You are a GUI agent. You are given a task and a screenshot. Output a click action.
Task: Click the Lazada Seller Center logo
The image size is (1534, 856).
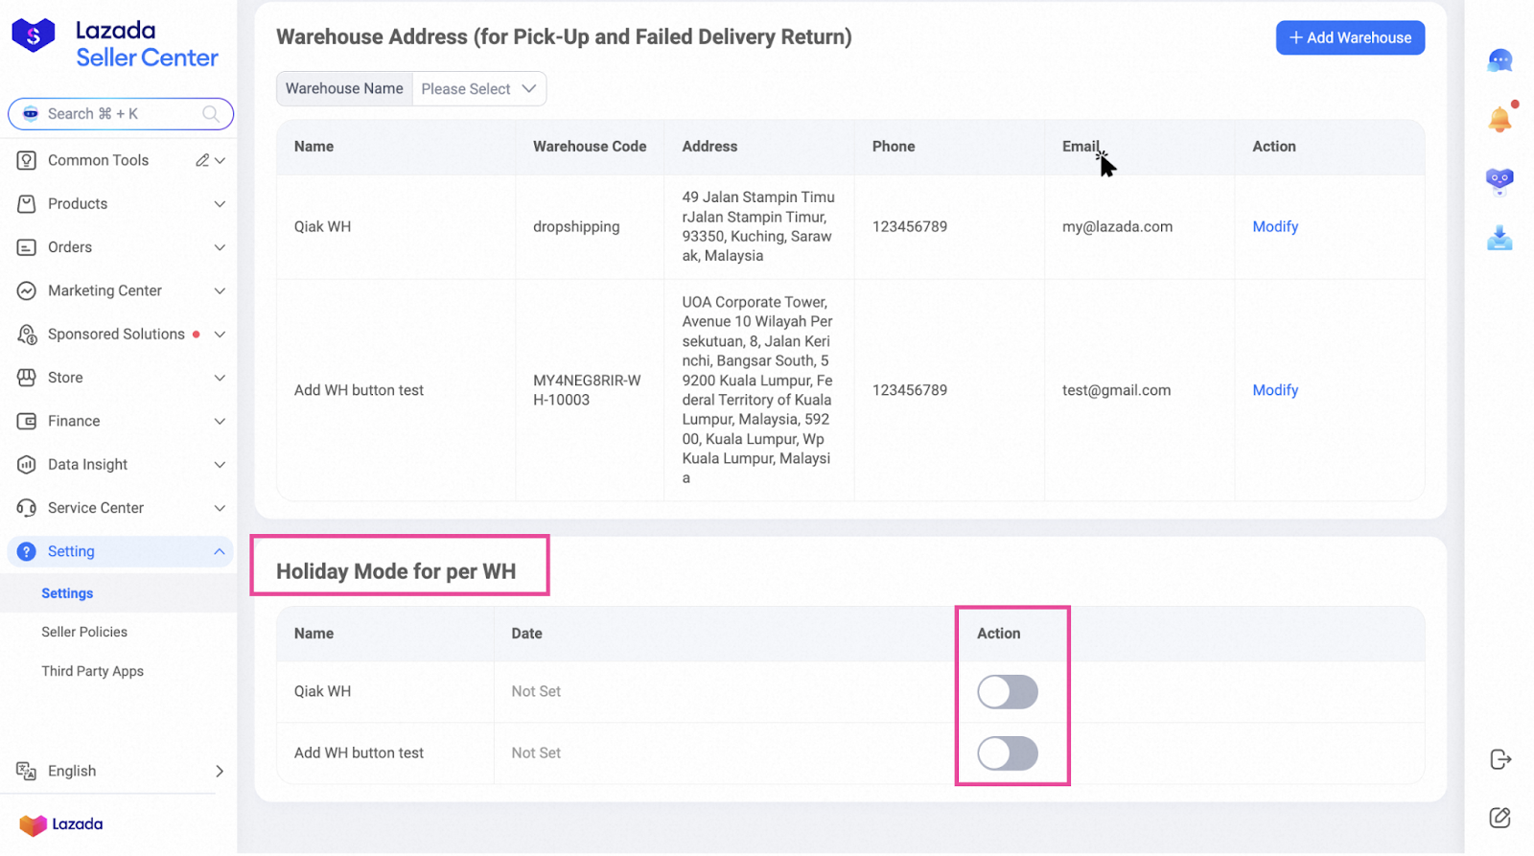pos(115,44)
